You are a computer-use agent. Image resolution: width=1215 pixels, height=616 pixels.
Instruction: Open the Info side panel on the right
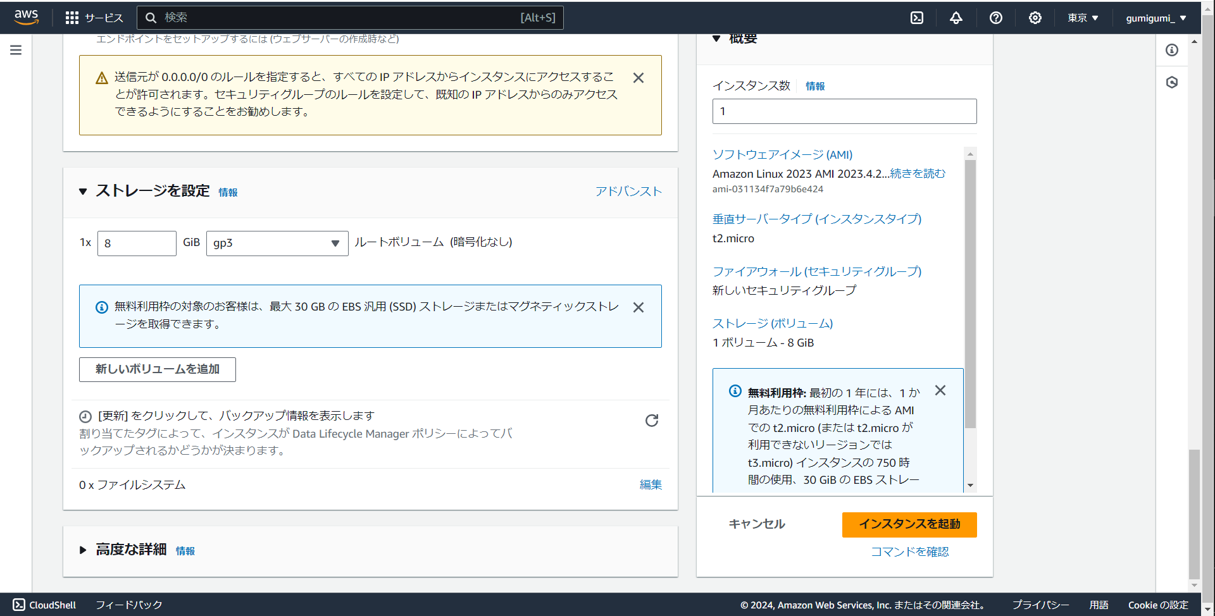[x=1173, y=50]
